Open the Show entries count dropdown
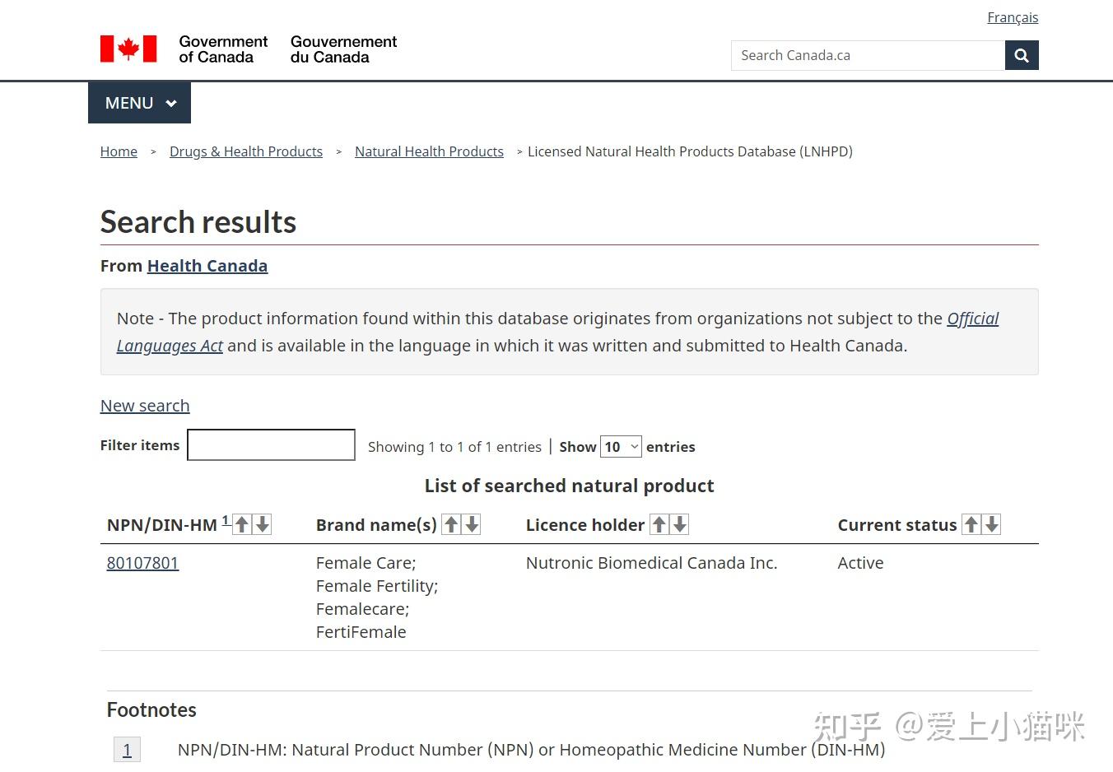This screenshot has height=772, width=1113. (x=621, y=447)
